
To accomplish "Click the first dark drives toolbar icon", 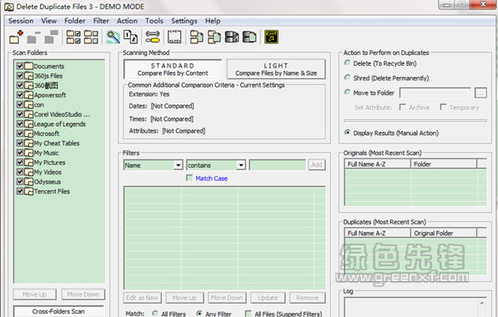I will pos(232,37).
